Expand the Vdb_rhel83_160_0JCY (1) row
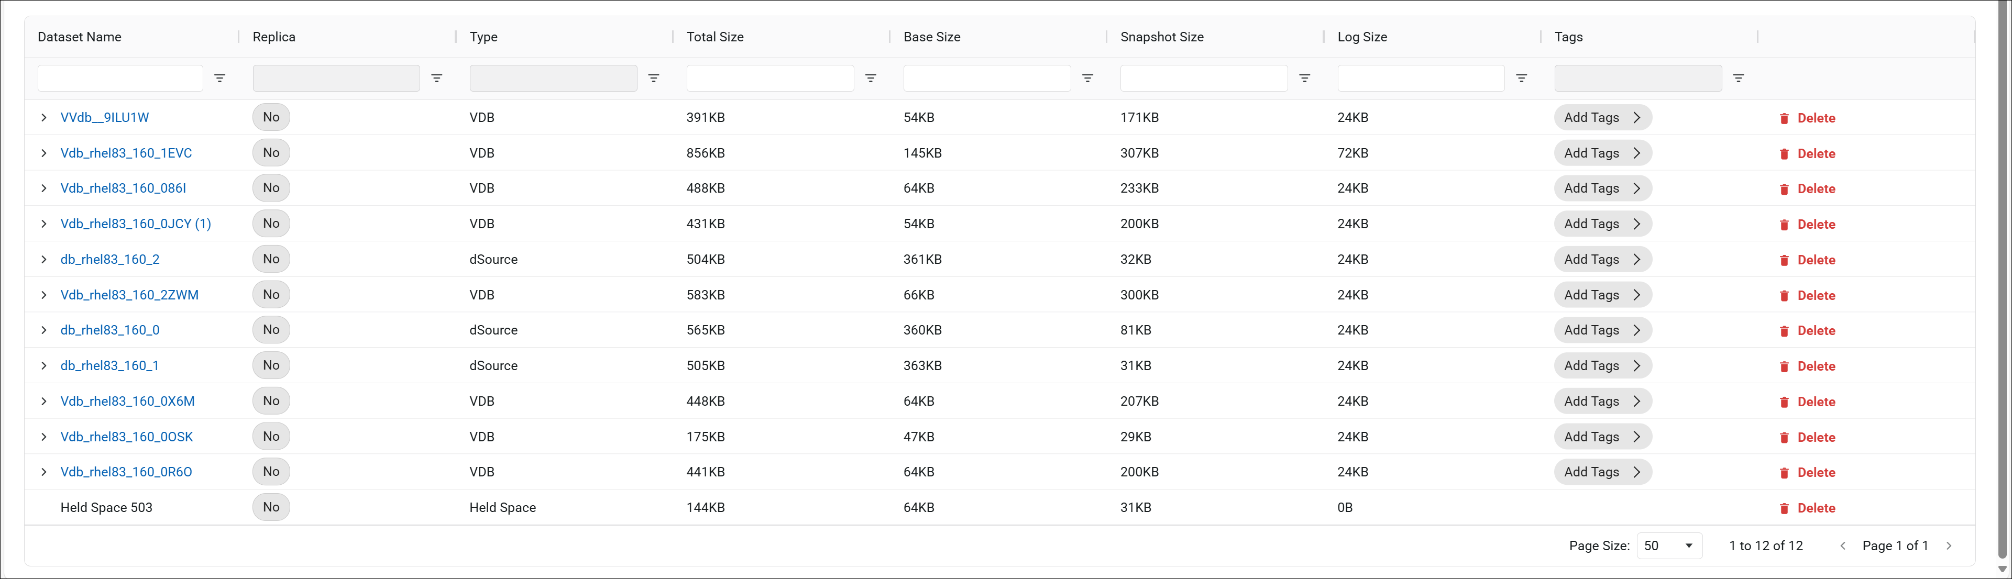The image size is (2012, 579). 44,224
